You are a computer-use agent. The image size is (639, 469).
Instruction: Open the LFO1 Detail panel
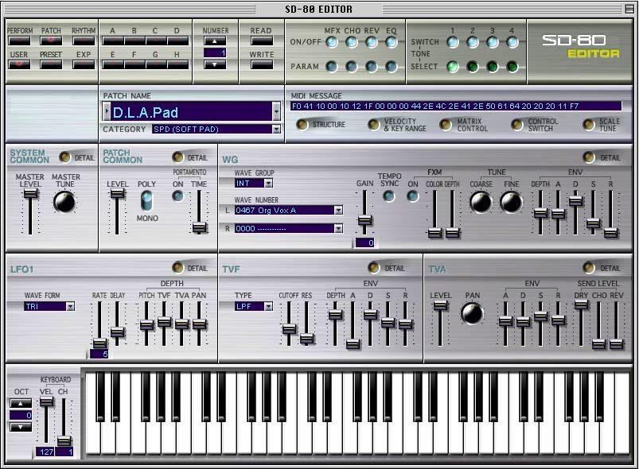coord(178,267)
